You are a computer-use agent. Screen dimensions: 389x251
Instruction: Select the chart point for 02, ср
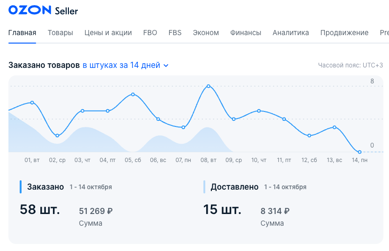coord(57,135)
